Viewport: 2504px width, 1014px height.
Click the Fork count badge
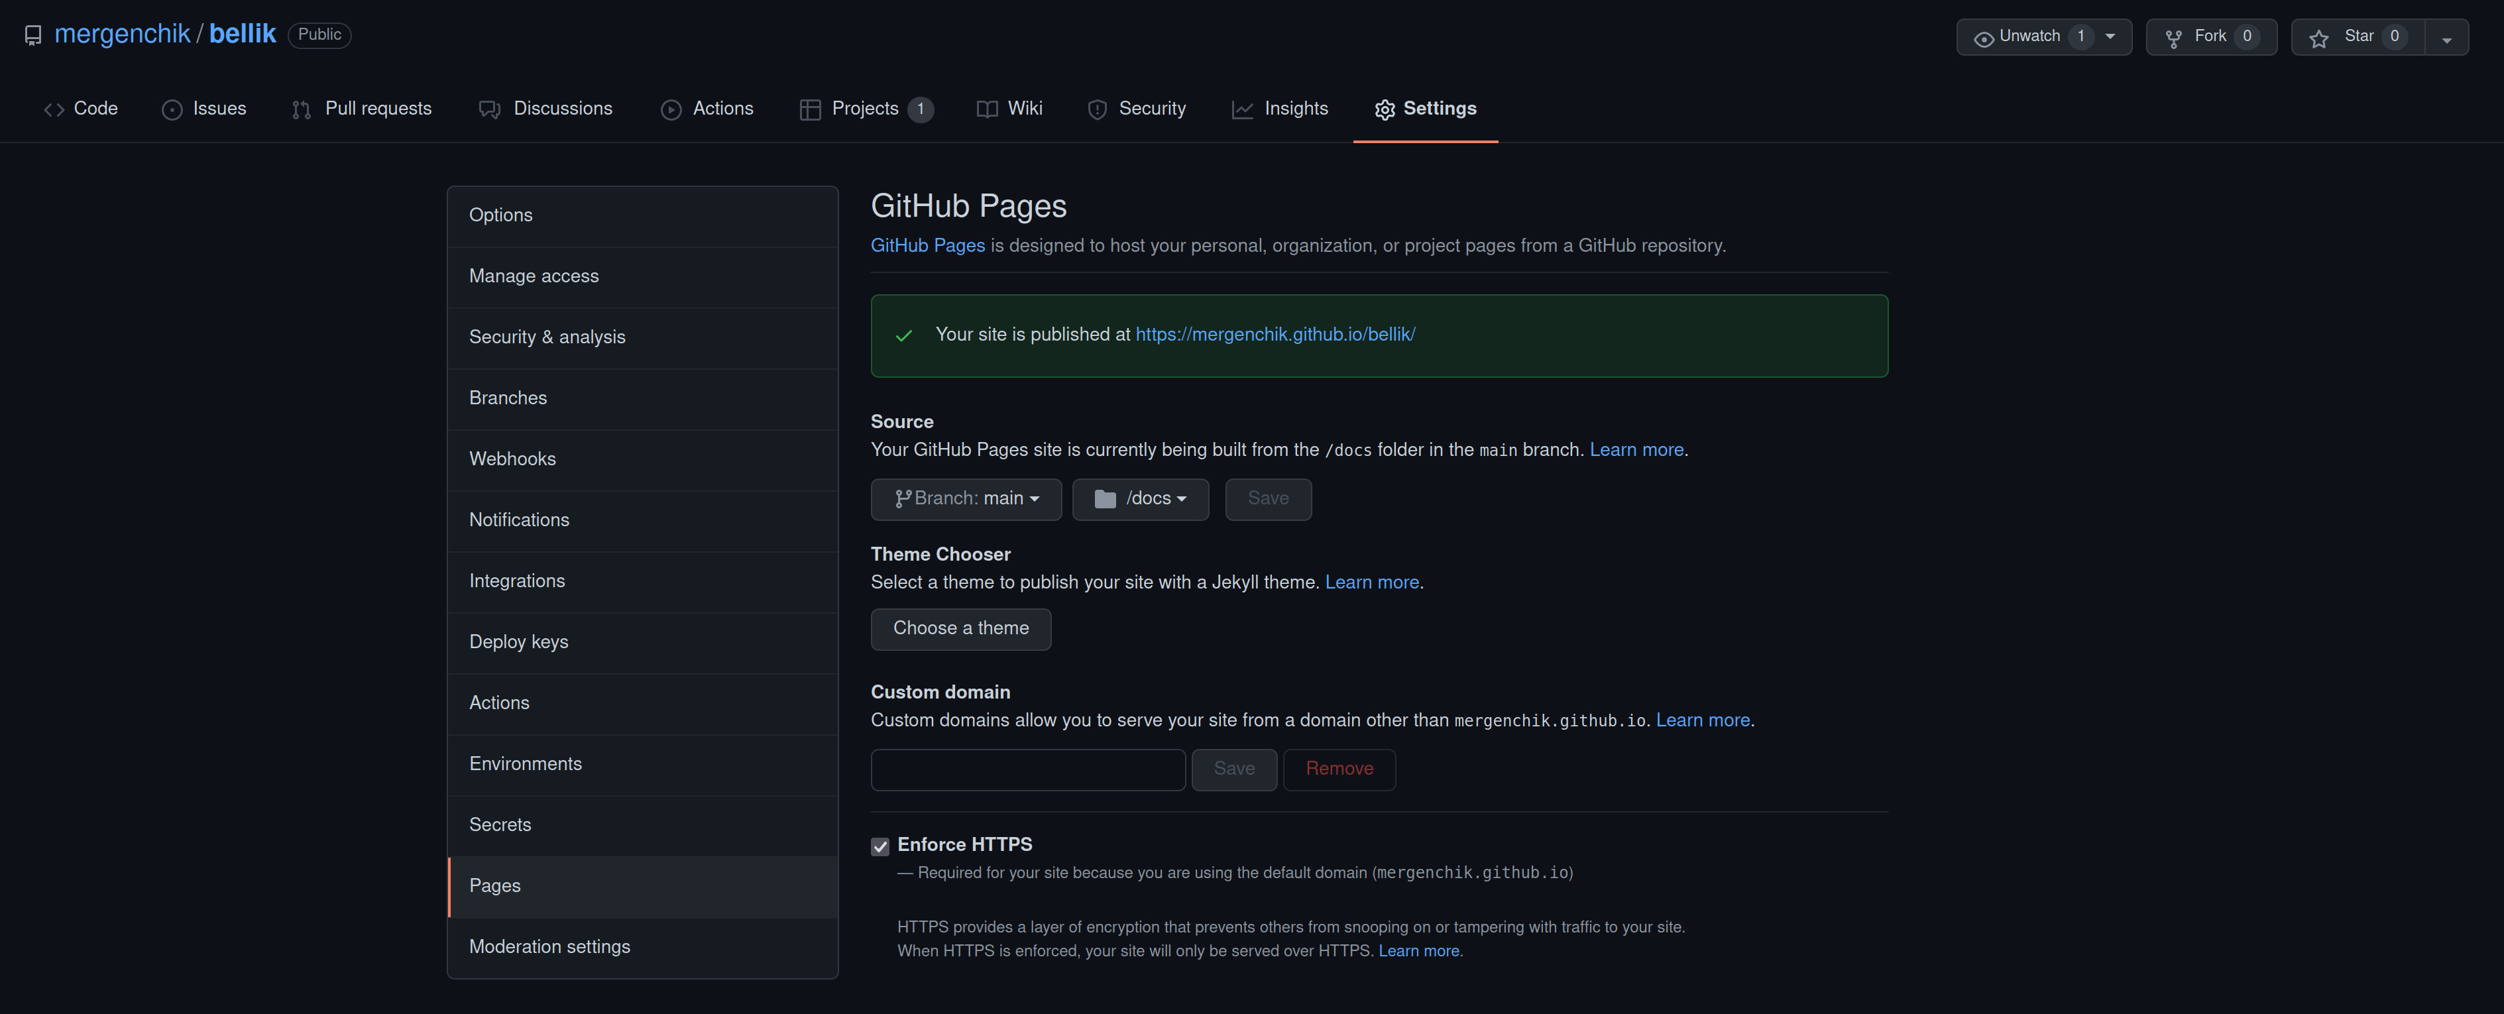(2246, 37)
